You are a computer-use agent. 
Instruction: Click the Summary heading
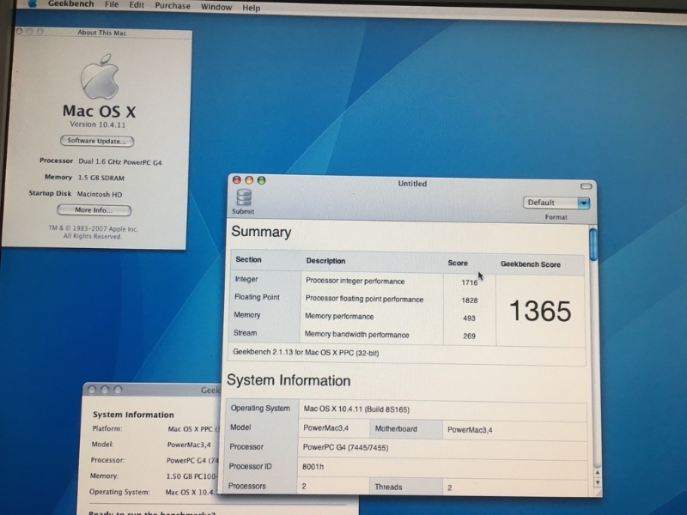(261, 232)
